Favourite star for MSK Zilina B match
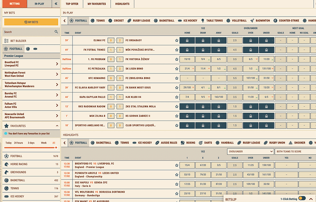 (177, 116)
